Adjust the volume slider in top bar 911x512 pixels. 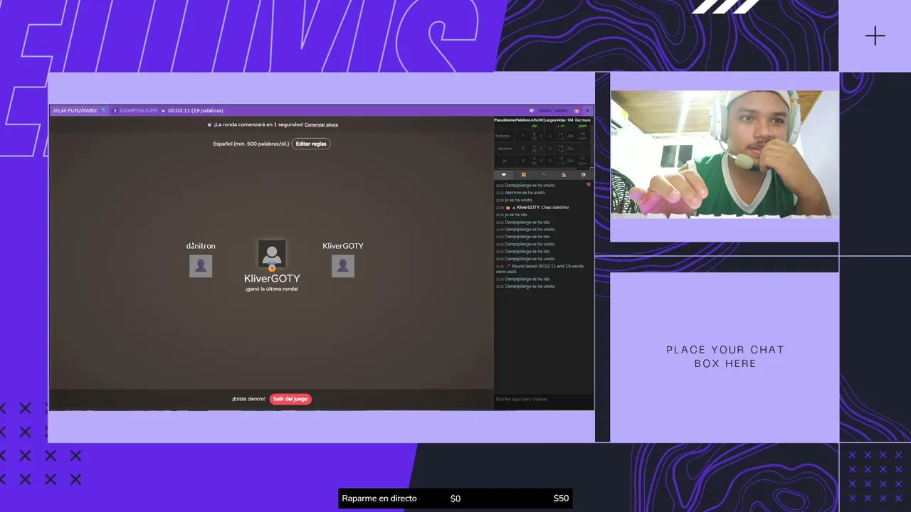(553, 110)
